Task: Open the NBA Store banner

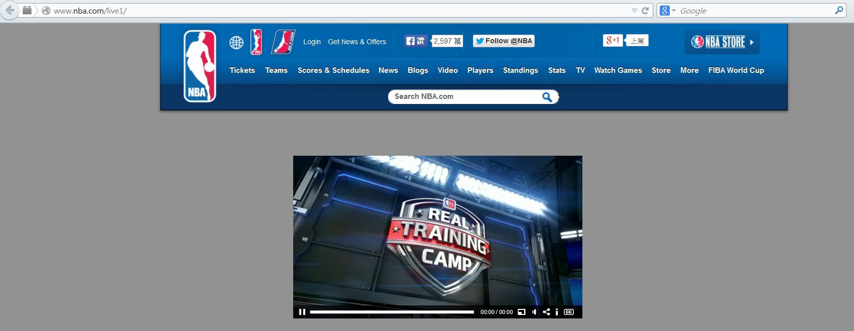Action: 722,42
